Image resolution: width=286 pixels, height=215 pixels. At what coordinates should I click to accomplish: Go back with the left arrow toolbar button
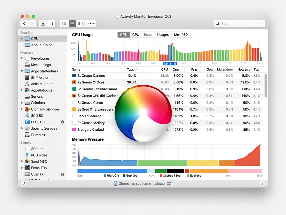click(24, 24)
